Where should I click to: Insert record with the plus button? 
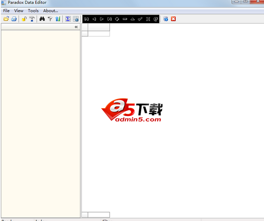[x=117, y=19]
